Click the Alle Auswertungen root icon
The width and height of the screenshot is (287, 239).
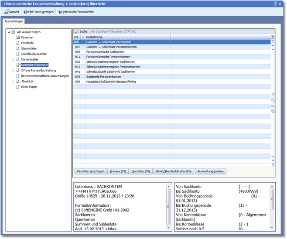click(x=13, y=32)
